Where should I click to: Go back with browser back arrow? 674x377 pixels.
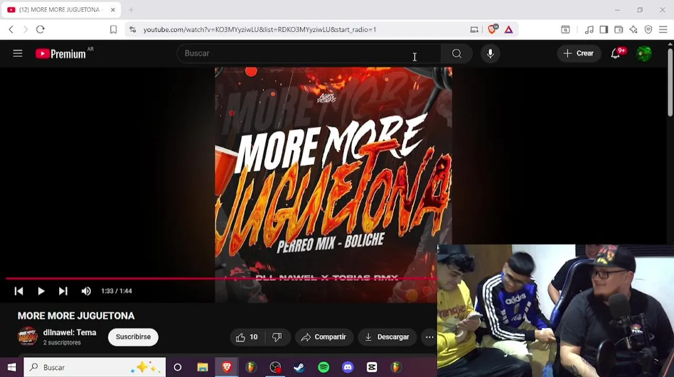[x=11, y=30]
